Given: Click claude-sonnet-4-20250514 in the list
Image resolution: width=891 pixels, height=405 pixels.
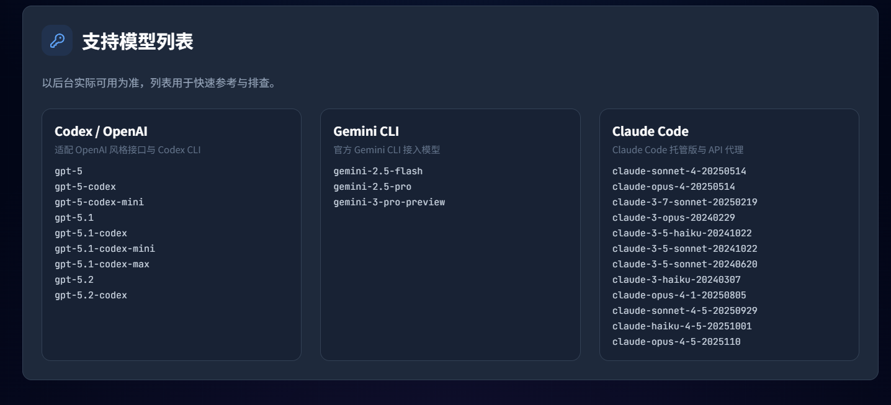Looking at the screenshot, I should [x=679, y=171].
